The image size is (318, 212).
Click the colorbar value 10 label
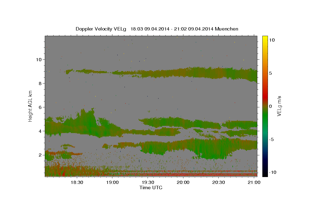[x=272, y=40]
